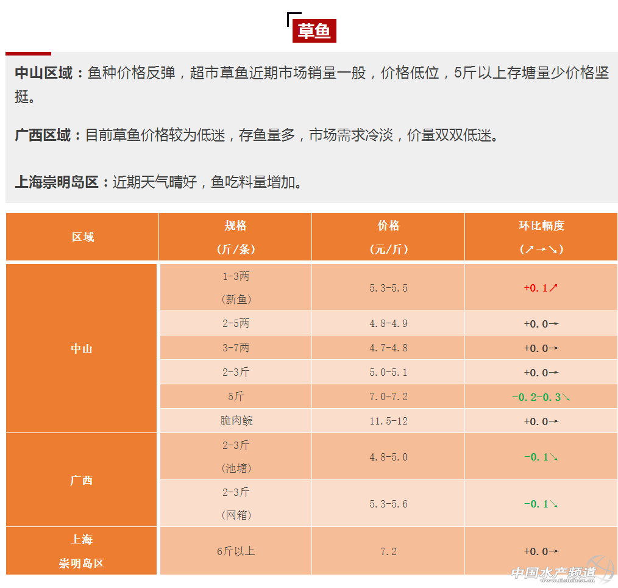
Task: Select the 规格 (斤/条) column header
Action: (235, 237)
